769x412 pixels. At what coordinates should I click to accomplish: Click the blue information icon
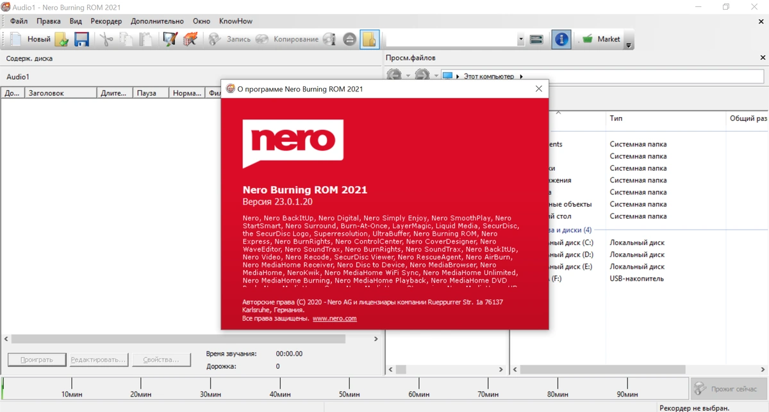(561, 39)
